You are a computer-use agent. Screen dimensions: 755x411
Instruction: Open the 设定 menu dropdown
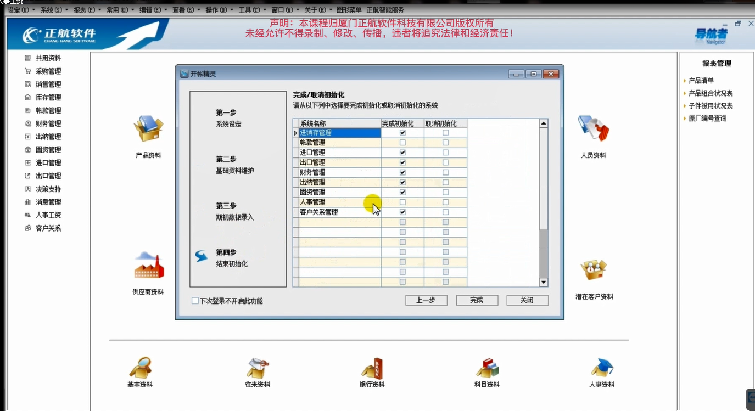coord(20,10)
